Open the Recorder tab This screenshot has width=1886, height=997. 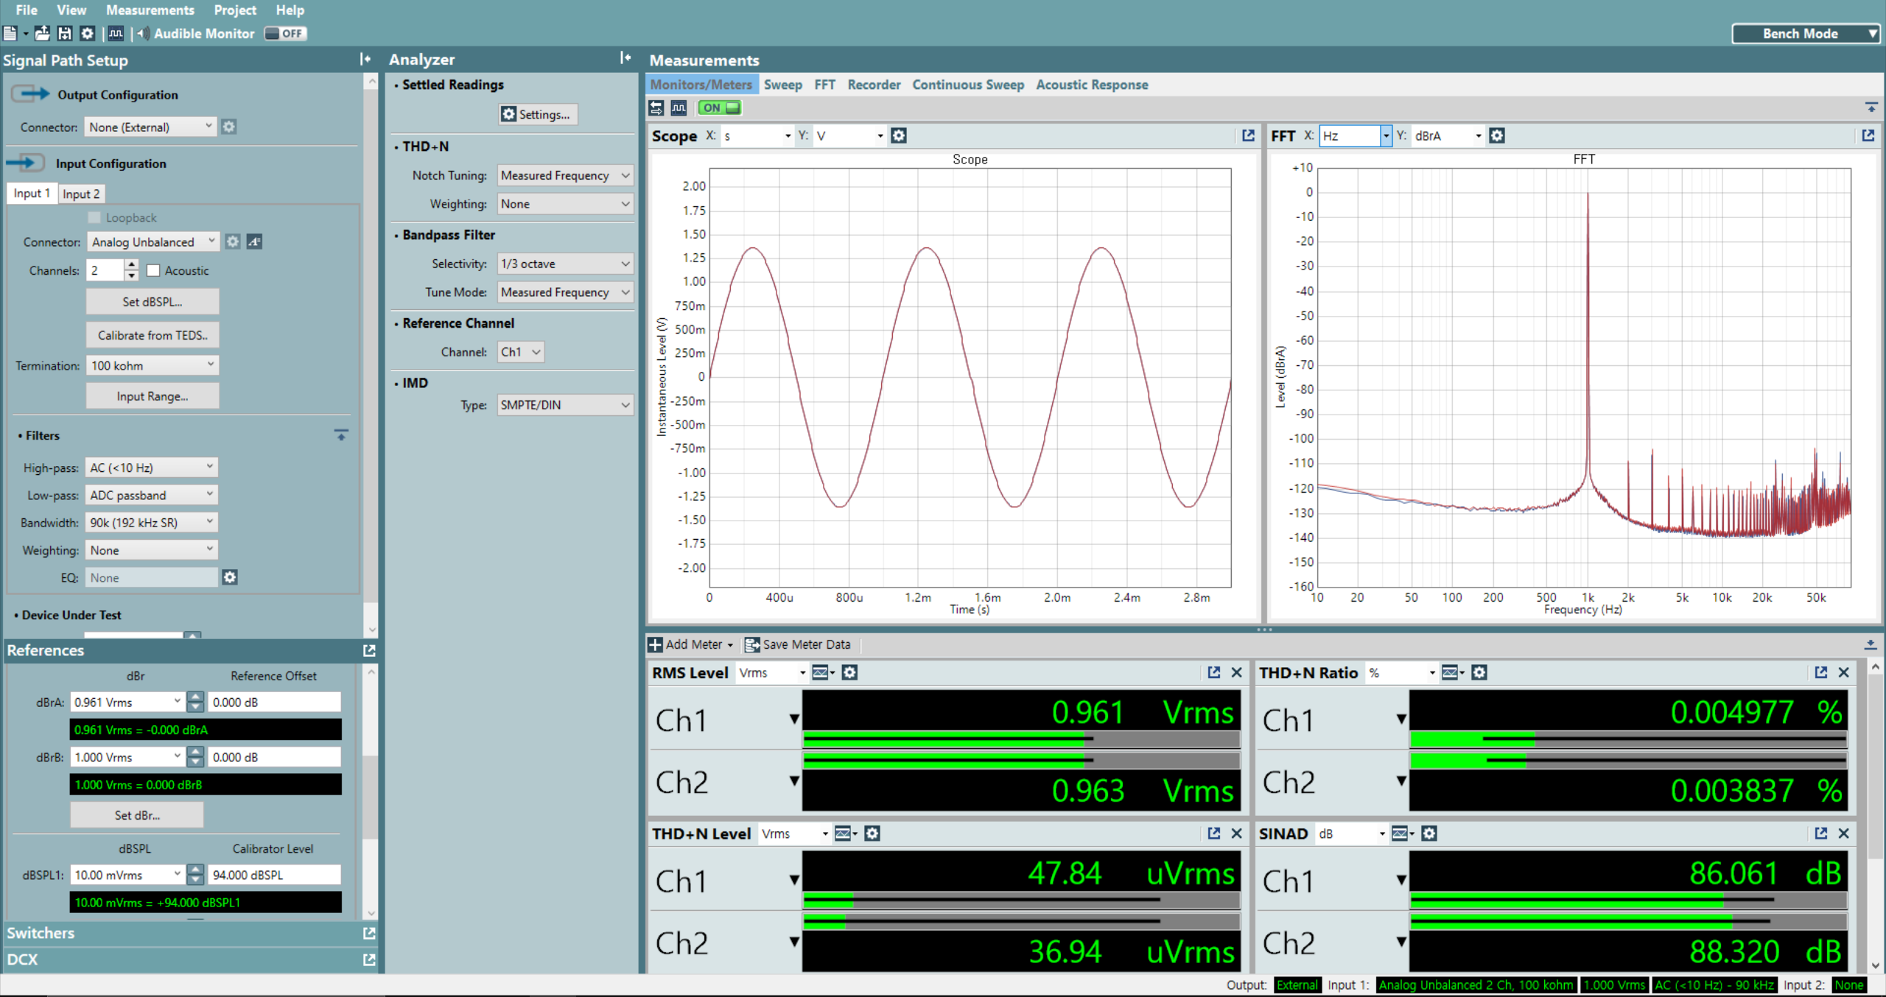(874, 85)
